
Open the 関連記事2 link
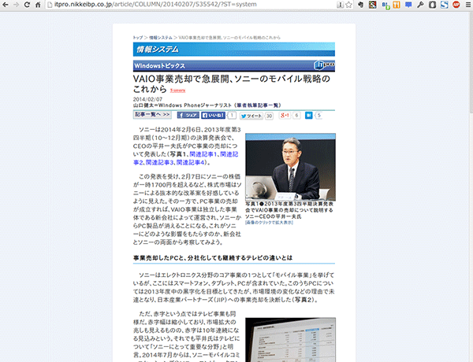pyautogui.click(x=229, y=154)
